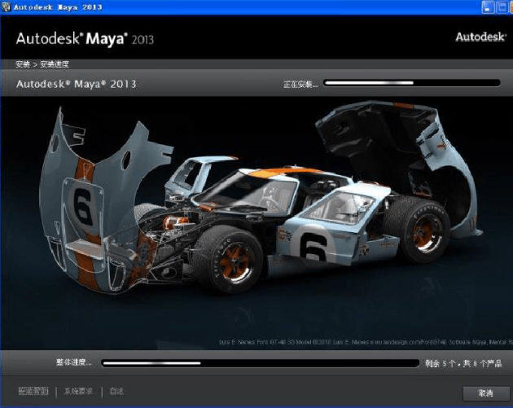Click the '整体进度...' label text
Image resolution: width=513 pixels, height=408 pixels.
coord(74,362)
